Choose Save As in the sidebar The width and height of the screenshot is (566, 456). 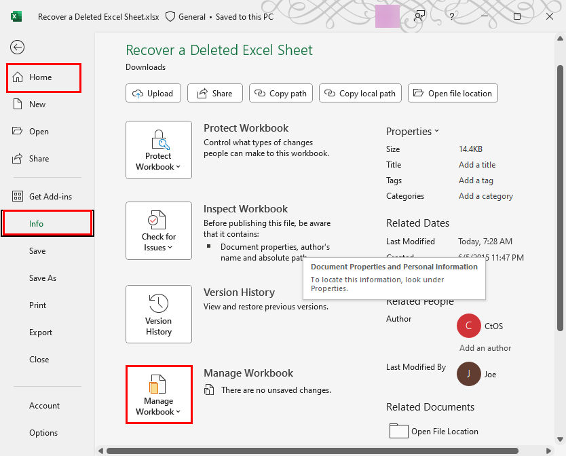click(x=43, y=278)
